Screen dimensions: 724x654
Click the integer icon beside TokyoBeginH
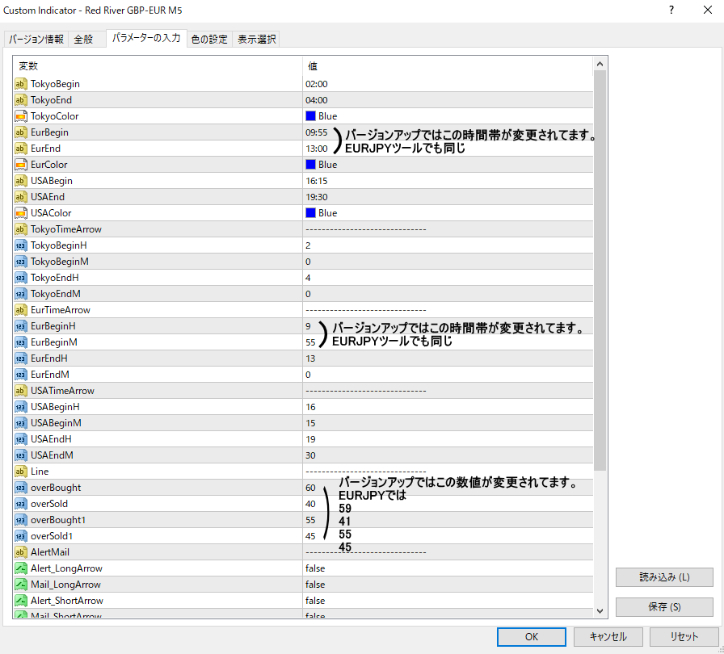click(x=21, y=245)
